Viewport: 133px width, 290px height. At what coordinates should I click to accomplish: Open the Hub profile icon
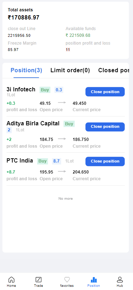click(120, 279)
